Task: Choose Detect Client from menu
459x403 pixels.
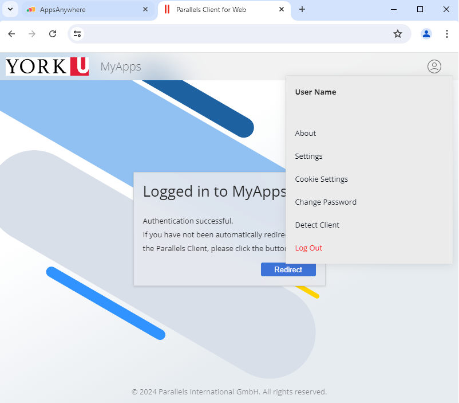Action: (317, 225)
